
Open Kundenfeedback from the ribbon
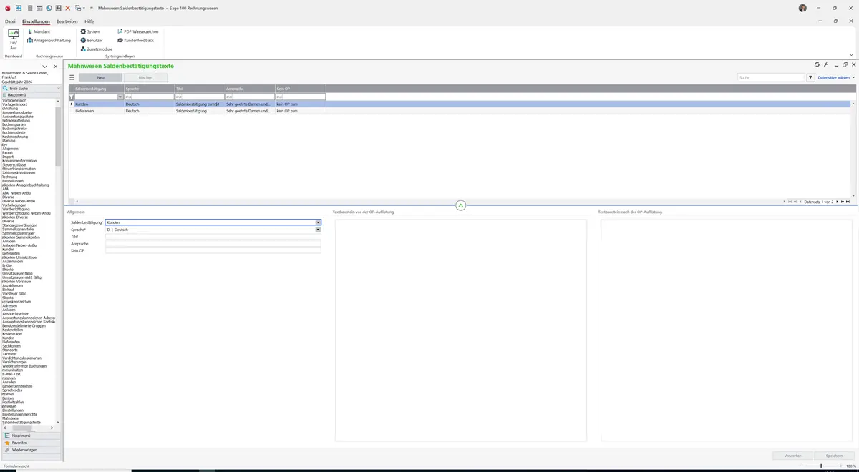pos(135,40)
